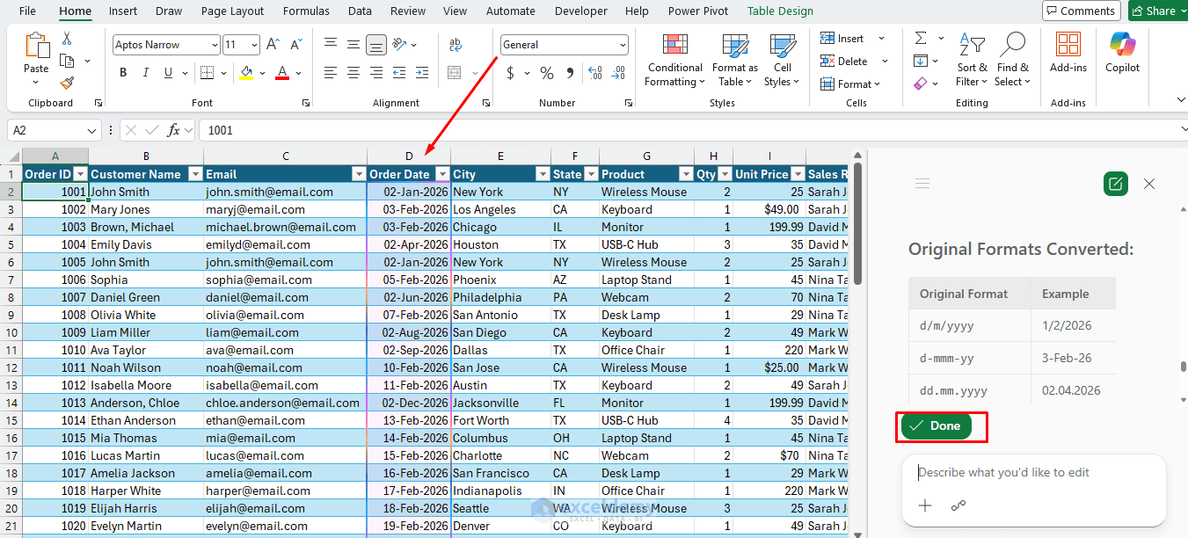The height and width of the screenshot is (538, 1188).
Task: Click the Comments button
Action: pyautogui.click(x=1081, y=11)
